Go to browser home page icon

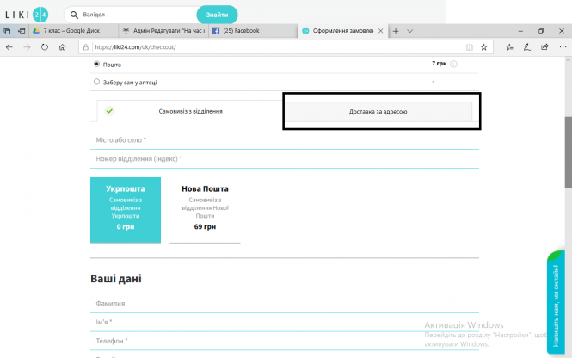pyautogui.click(x=63, y=46)
